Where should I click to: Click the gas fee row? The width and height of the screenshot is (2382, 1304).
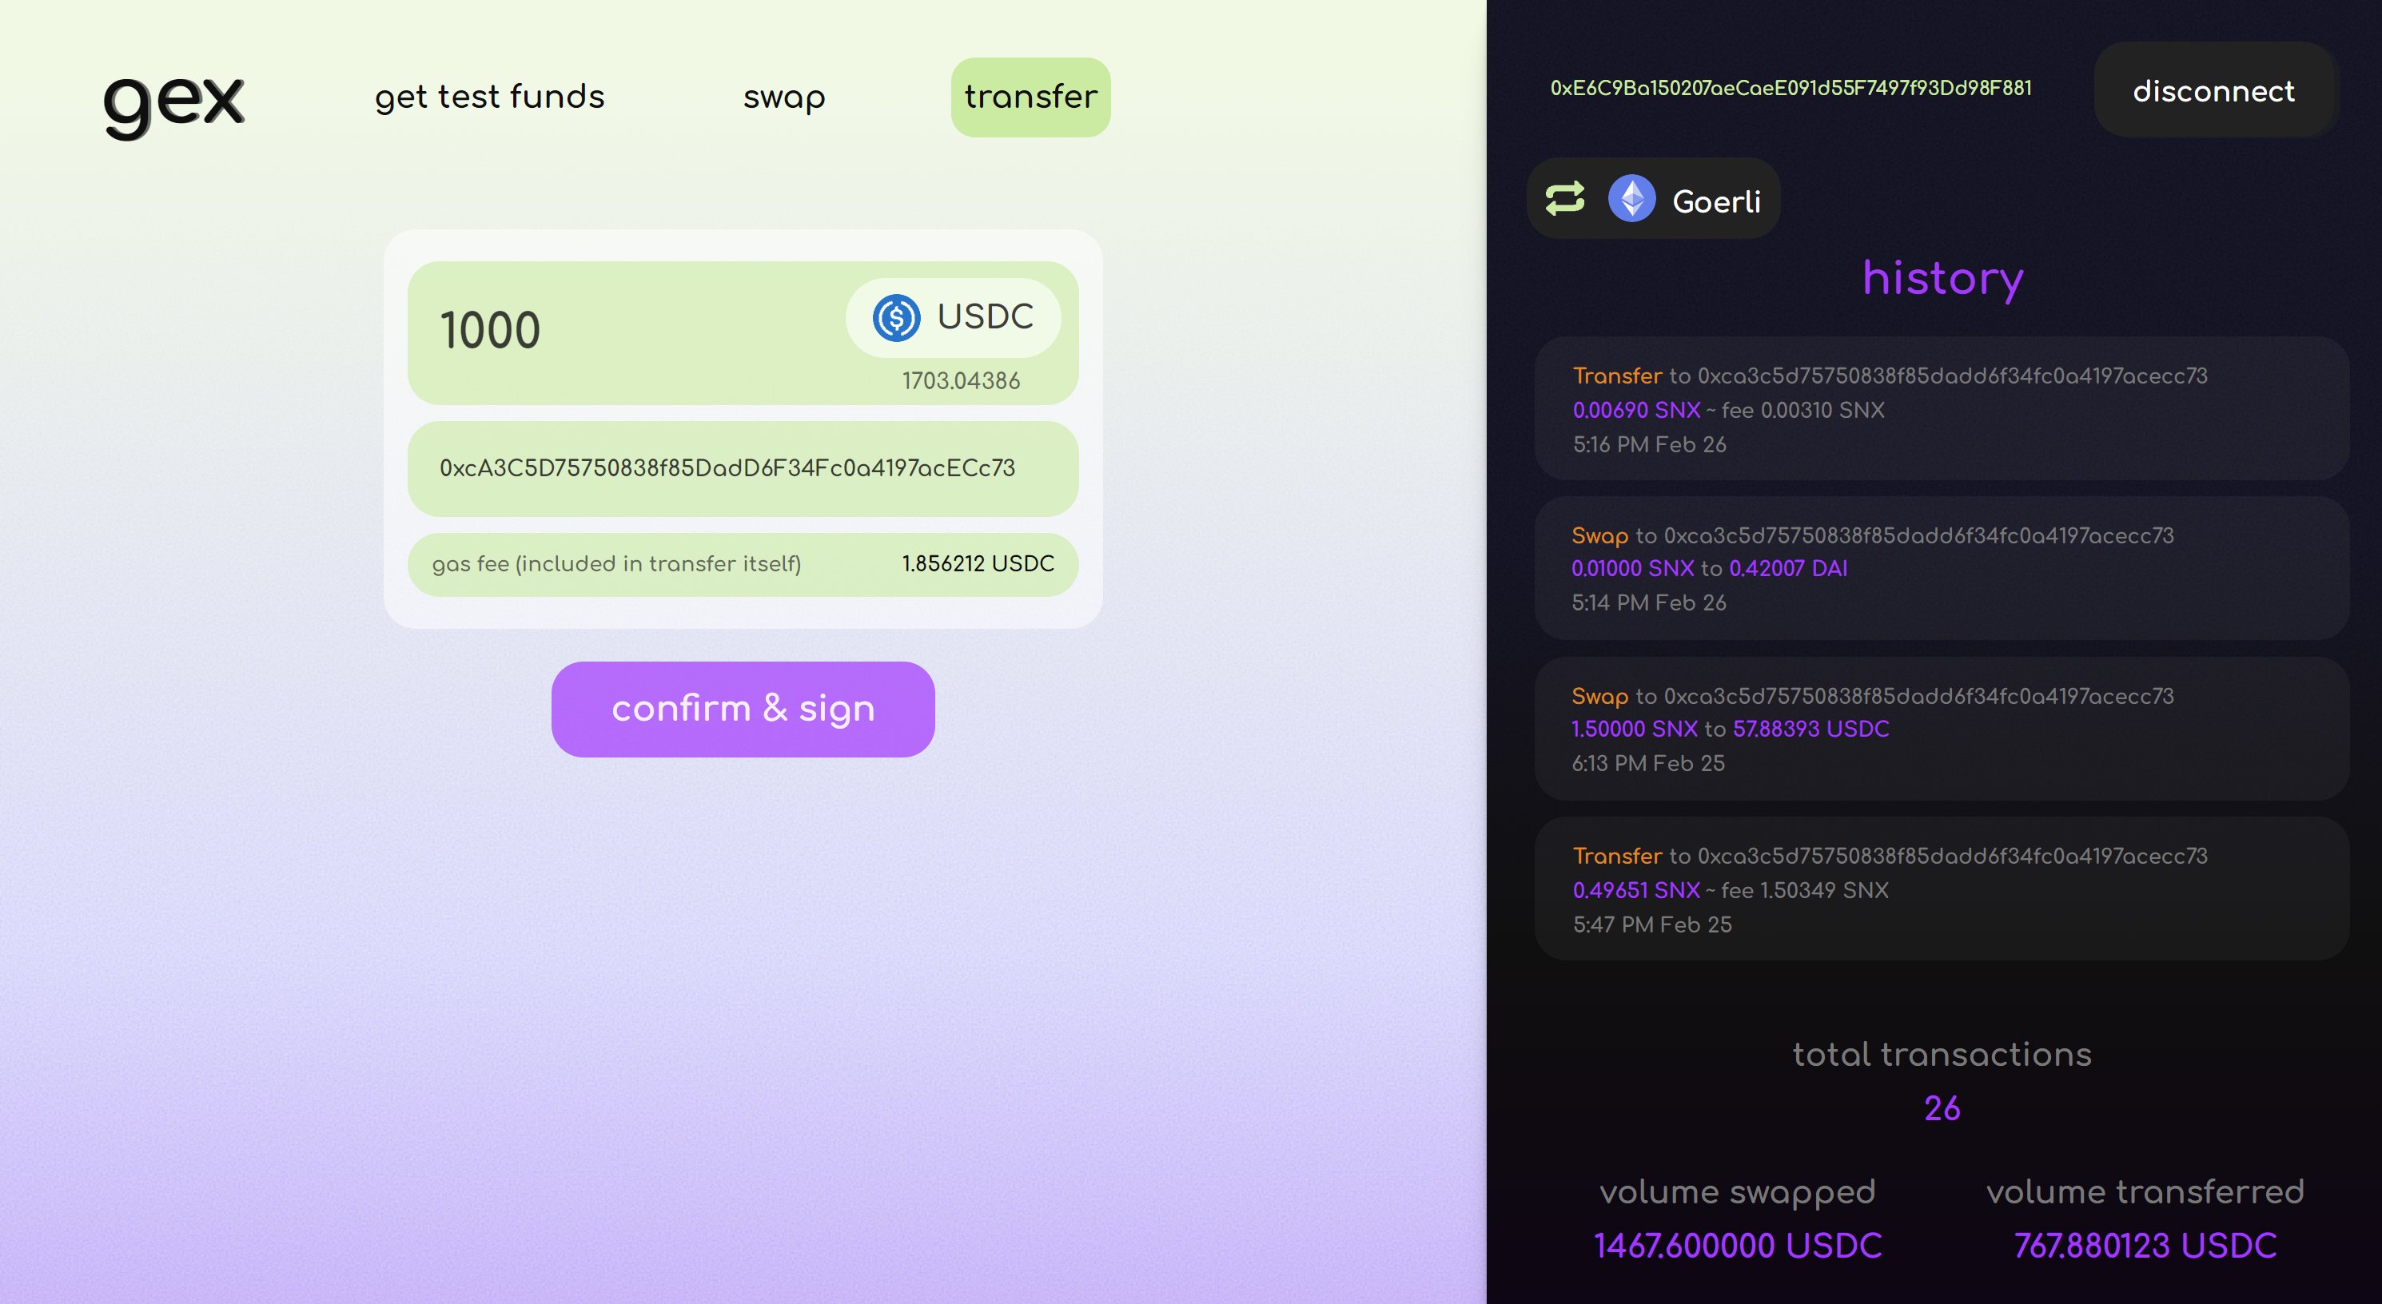(742, 564)
